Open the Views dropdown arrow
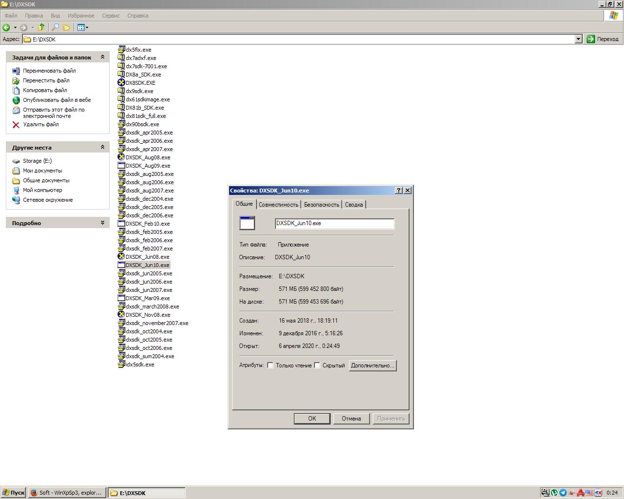 (87, 27)
